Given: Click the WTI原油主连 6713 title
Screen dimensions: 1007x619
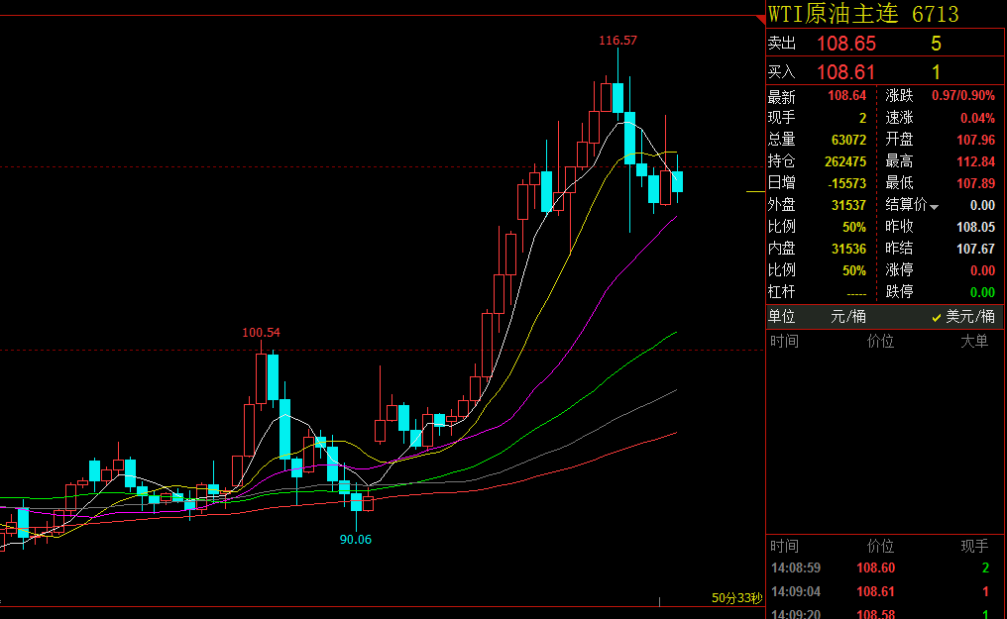Looking at the screenshot, I should [863, 14].
